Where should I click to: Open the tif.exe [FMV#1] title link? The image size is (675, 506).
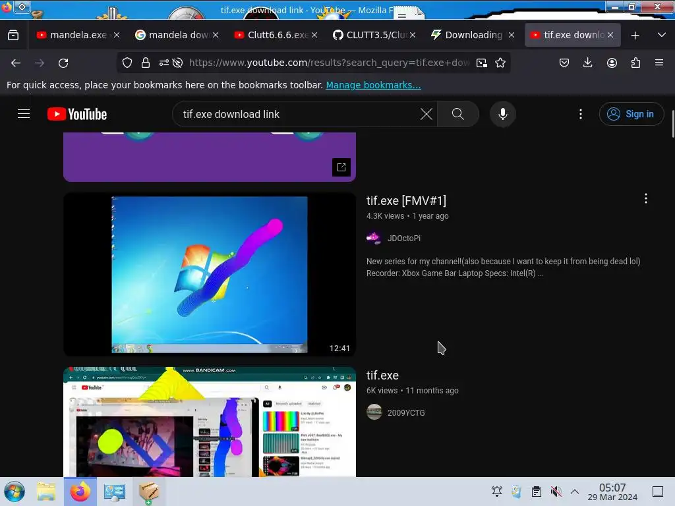406,200
